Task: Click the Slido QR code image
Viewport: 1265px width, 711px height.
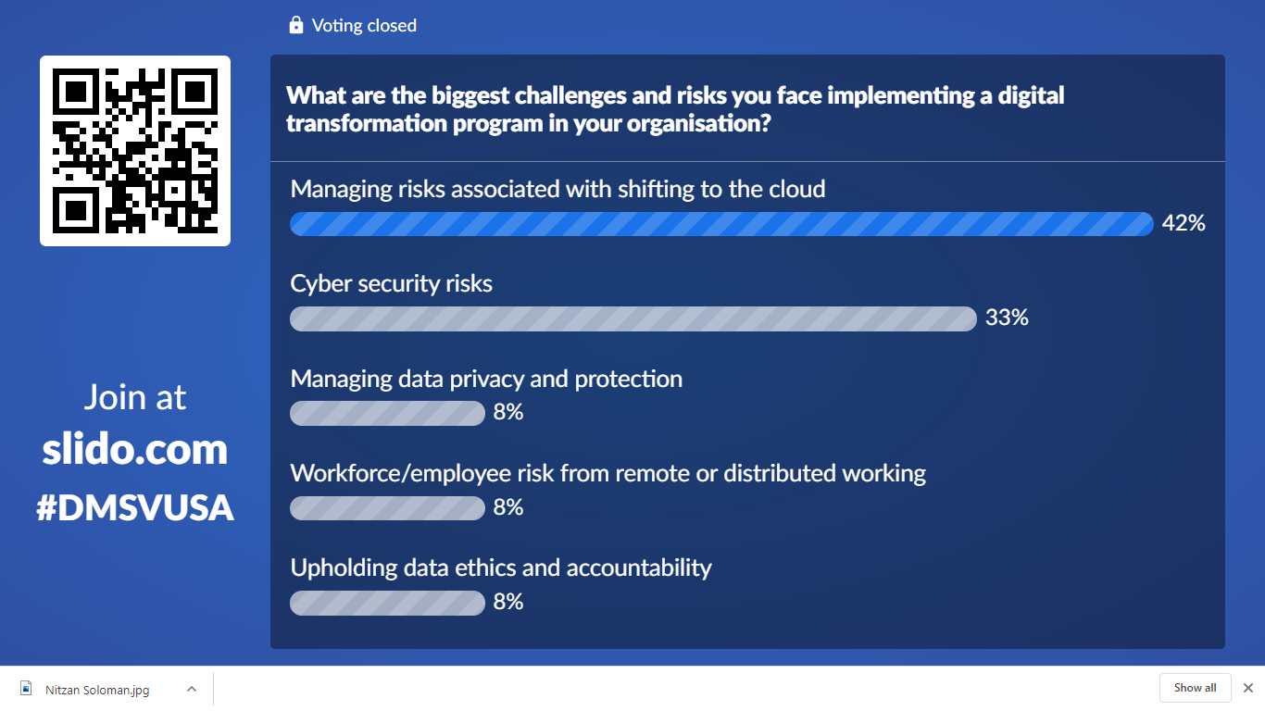Action: 135,151
